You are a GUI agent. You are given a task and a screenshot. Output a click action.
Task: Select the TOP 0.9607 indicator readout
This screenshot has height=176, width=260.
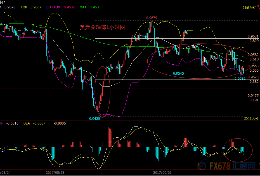31,7
